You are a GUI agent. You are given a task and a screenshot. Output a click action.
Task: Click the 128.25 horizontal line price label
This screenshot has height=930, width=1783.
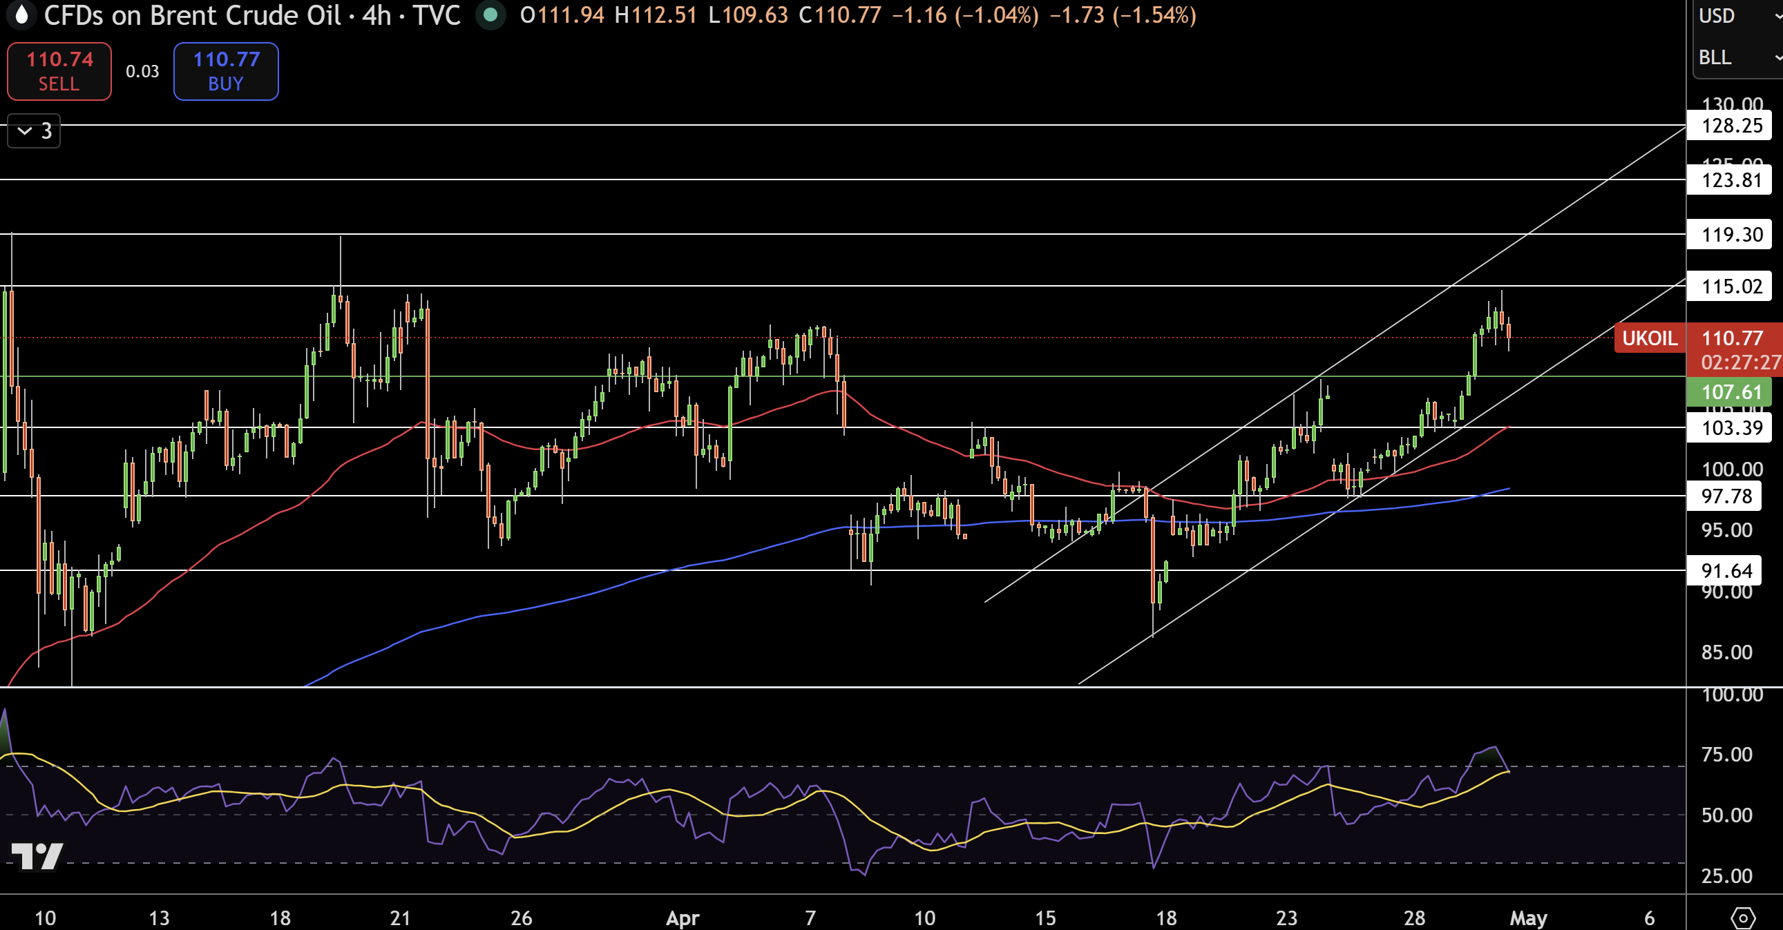click(1730, 125)
